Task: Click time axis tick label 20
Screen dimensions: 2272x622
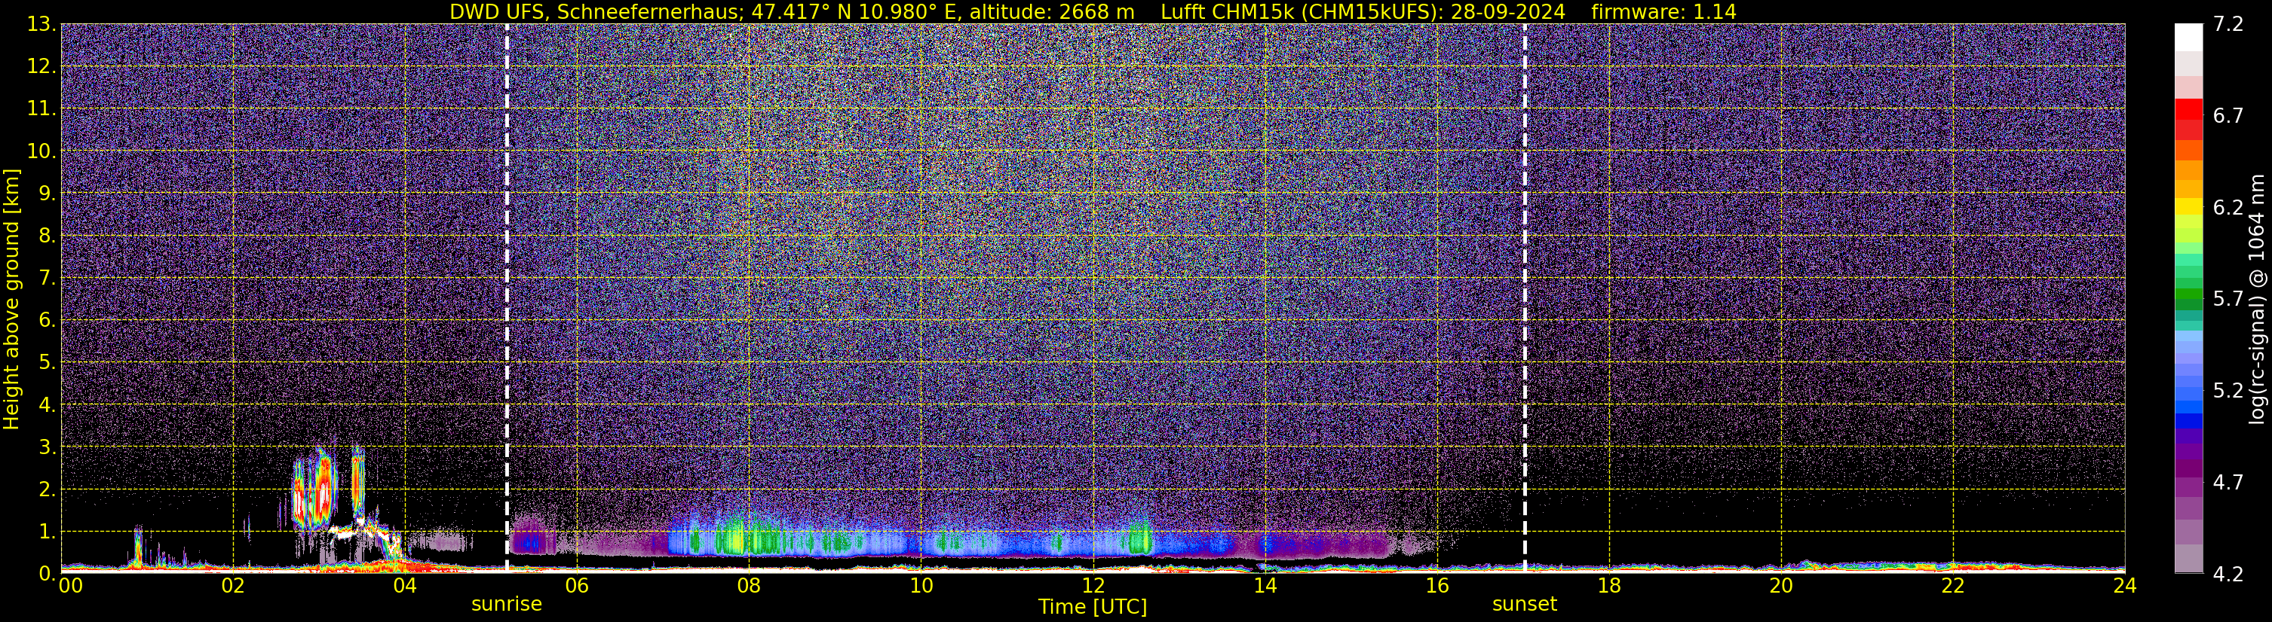Action: pos(1782,586)
